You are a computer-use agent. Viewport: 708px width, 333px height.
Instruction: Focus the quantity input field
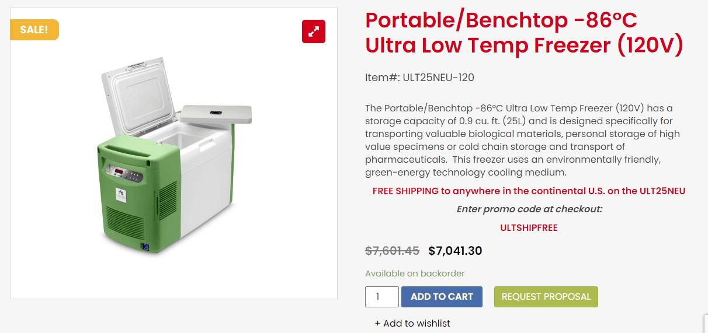pos(382,297)
